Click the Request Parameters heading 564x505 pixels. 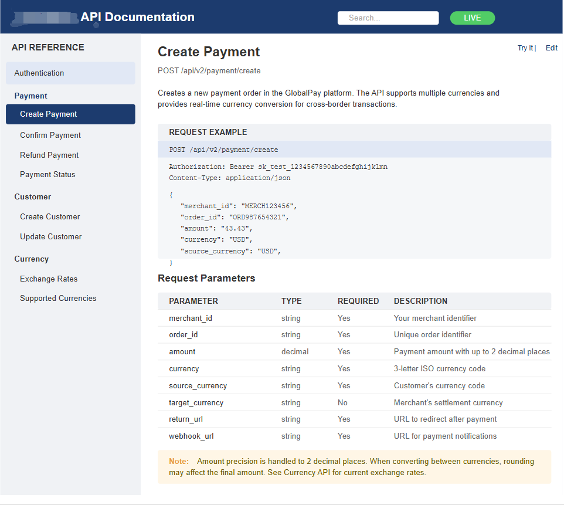point(206,278)
